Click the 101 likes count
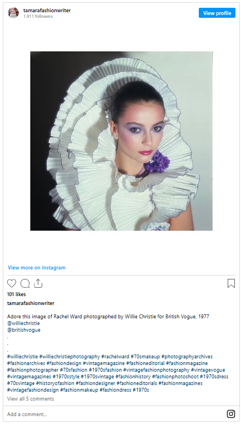The width and height of the screenshot is (241, 425). (17, 294)
